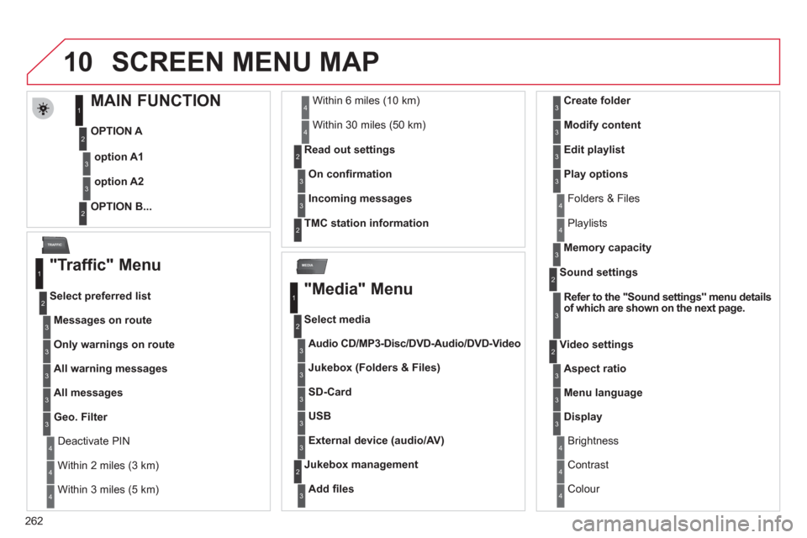Click the MEDIA button icon
Viewport: 807px width, 538px height.
(x=312, y=266)
